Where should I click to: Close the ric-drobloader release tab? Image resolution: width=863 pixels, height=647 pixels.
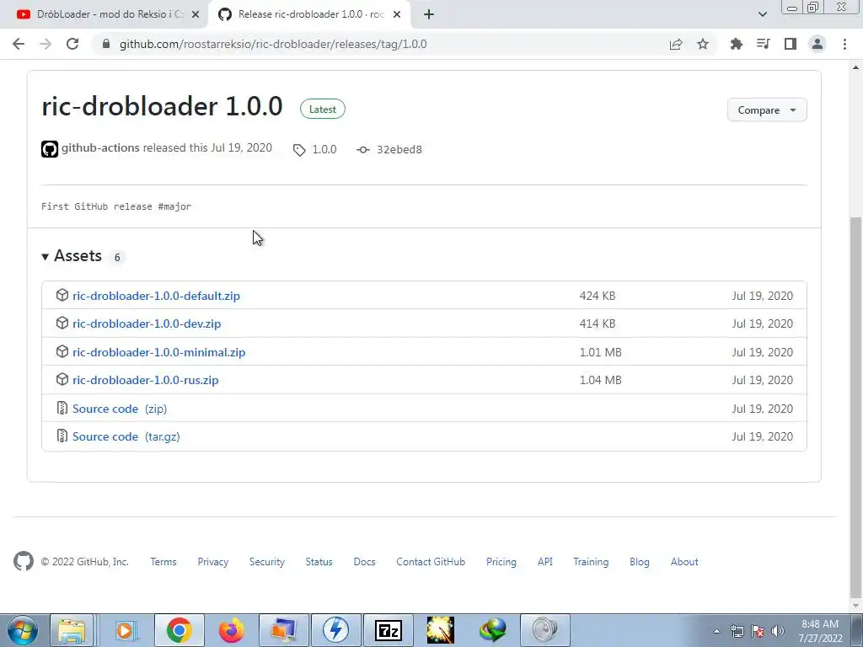[397, 15]
